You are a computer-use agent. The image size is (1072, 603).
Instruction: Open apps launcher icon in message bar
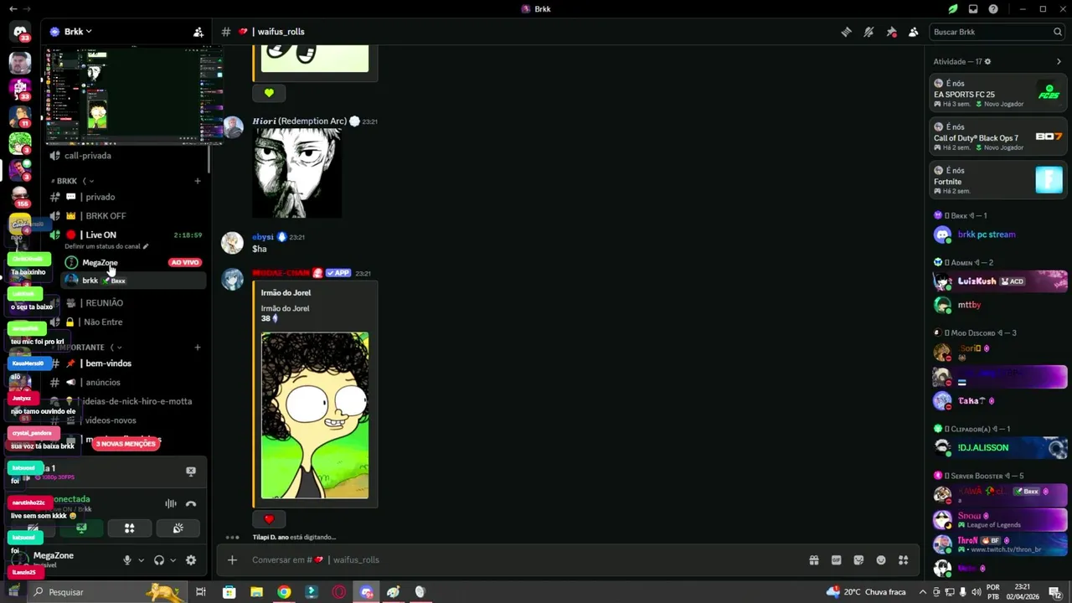(904, 560)
